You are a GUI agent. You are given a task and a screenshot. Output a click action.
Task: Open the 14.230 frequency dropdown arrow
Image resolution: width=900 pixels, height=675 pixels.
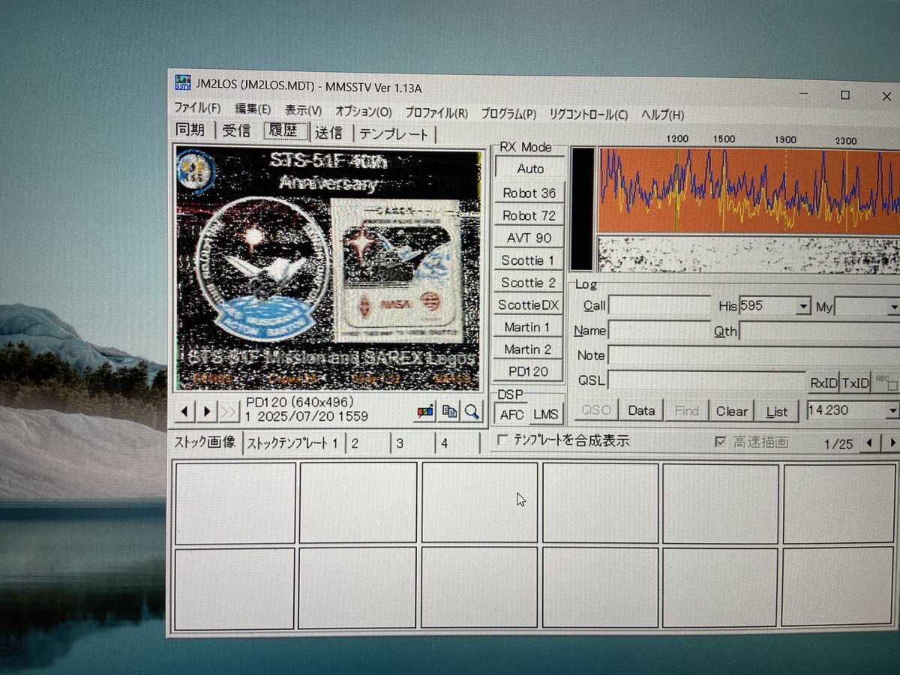(x=892, y=410)
